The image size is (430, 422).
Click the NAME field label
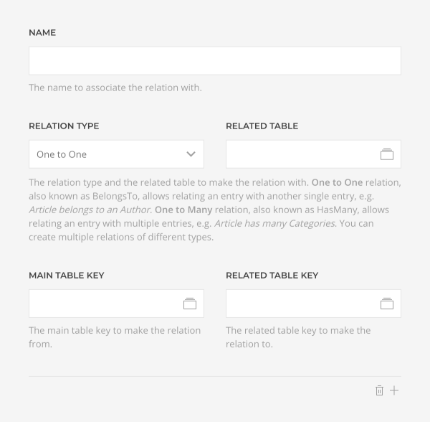tap(42, 33)
